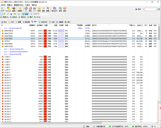The width and height of the screenshot is (161, 128).
Task: Click the vertical scrollbar up arrow
Action: tap(159, 25)
